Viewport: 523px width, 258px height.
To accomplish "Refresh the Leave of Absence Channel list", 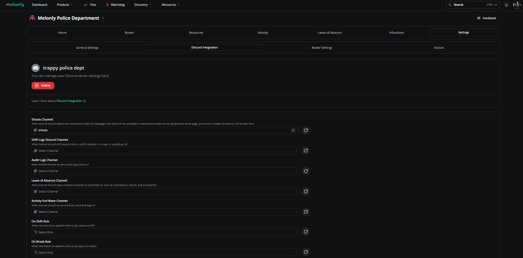I will coord(306,191).
